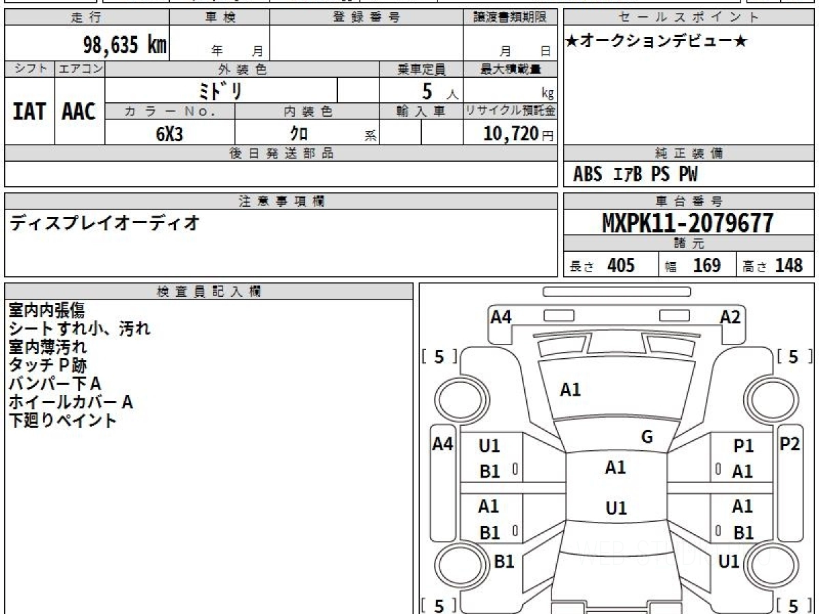The image size is (819, 614).
Task: Click the エアコン header cell
Action: (80, 69)
